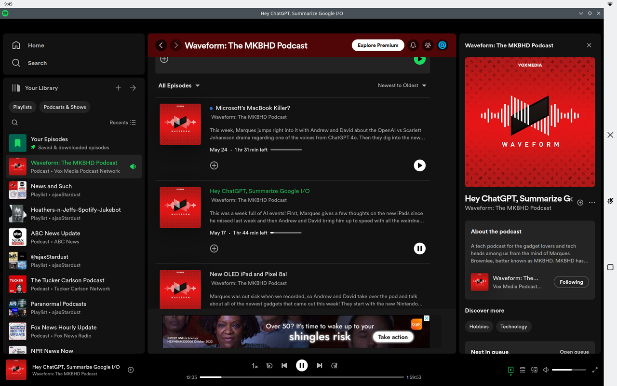
Task: Open the Hobbies category chip
Action: 479,327
